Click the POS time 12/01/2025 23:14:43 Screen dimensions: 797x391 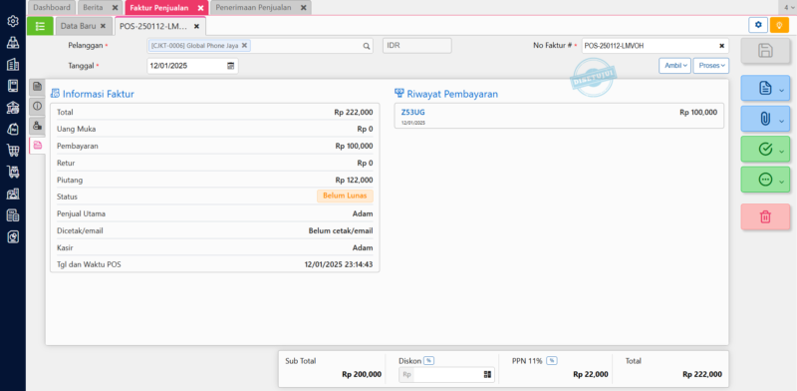click(339, 264)
